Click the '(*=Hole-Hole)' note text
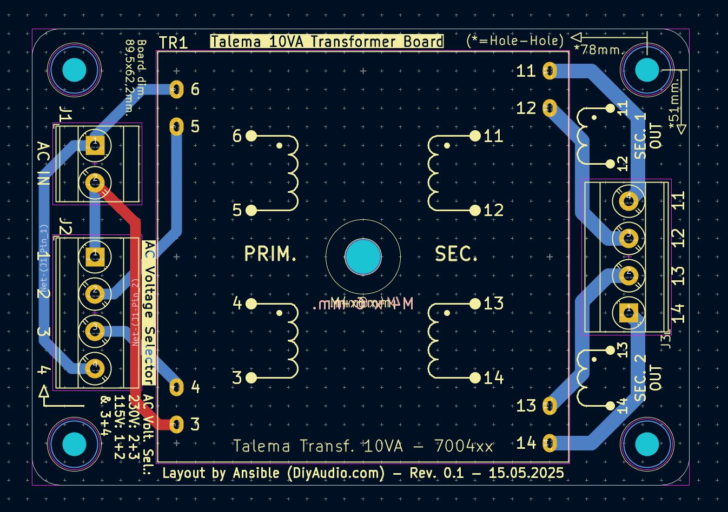Viewport: 728px width, 512px height. pyautogui.click(x=515, y=41)
